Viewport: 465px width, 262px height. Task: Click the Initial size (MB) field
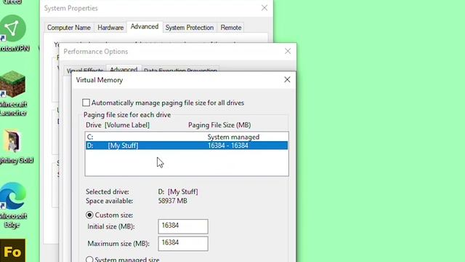pyautogui.click(x=183, y=226)
